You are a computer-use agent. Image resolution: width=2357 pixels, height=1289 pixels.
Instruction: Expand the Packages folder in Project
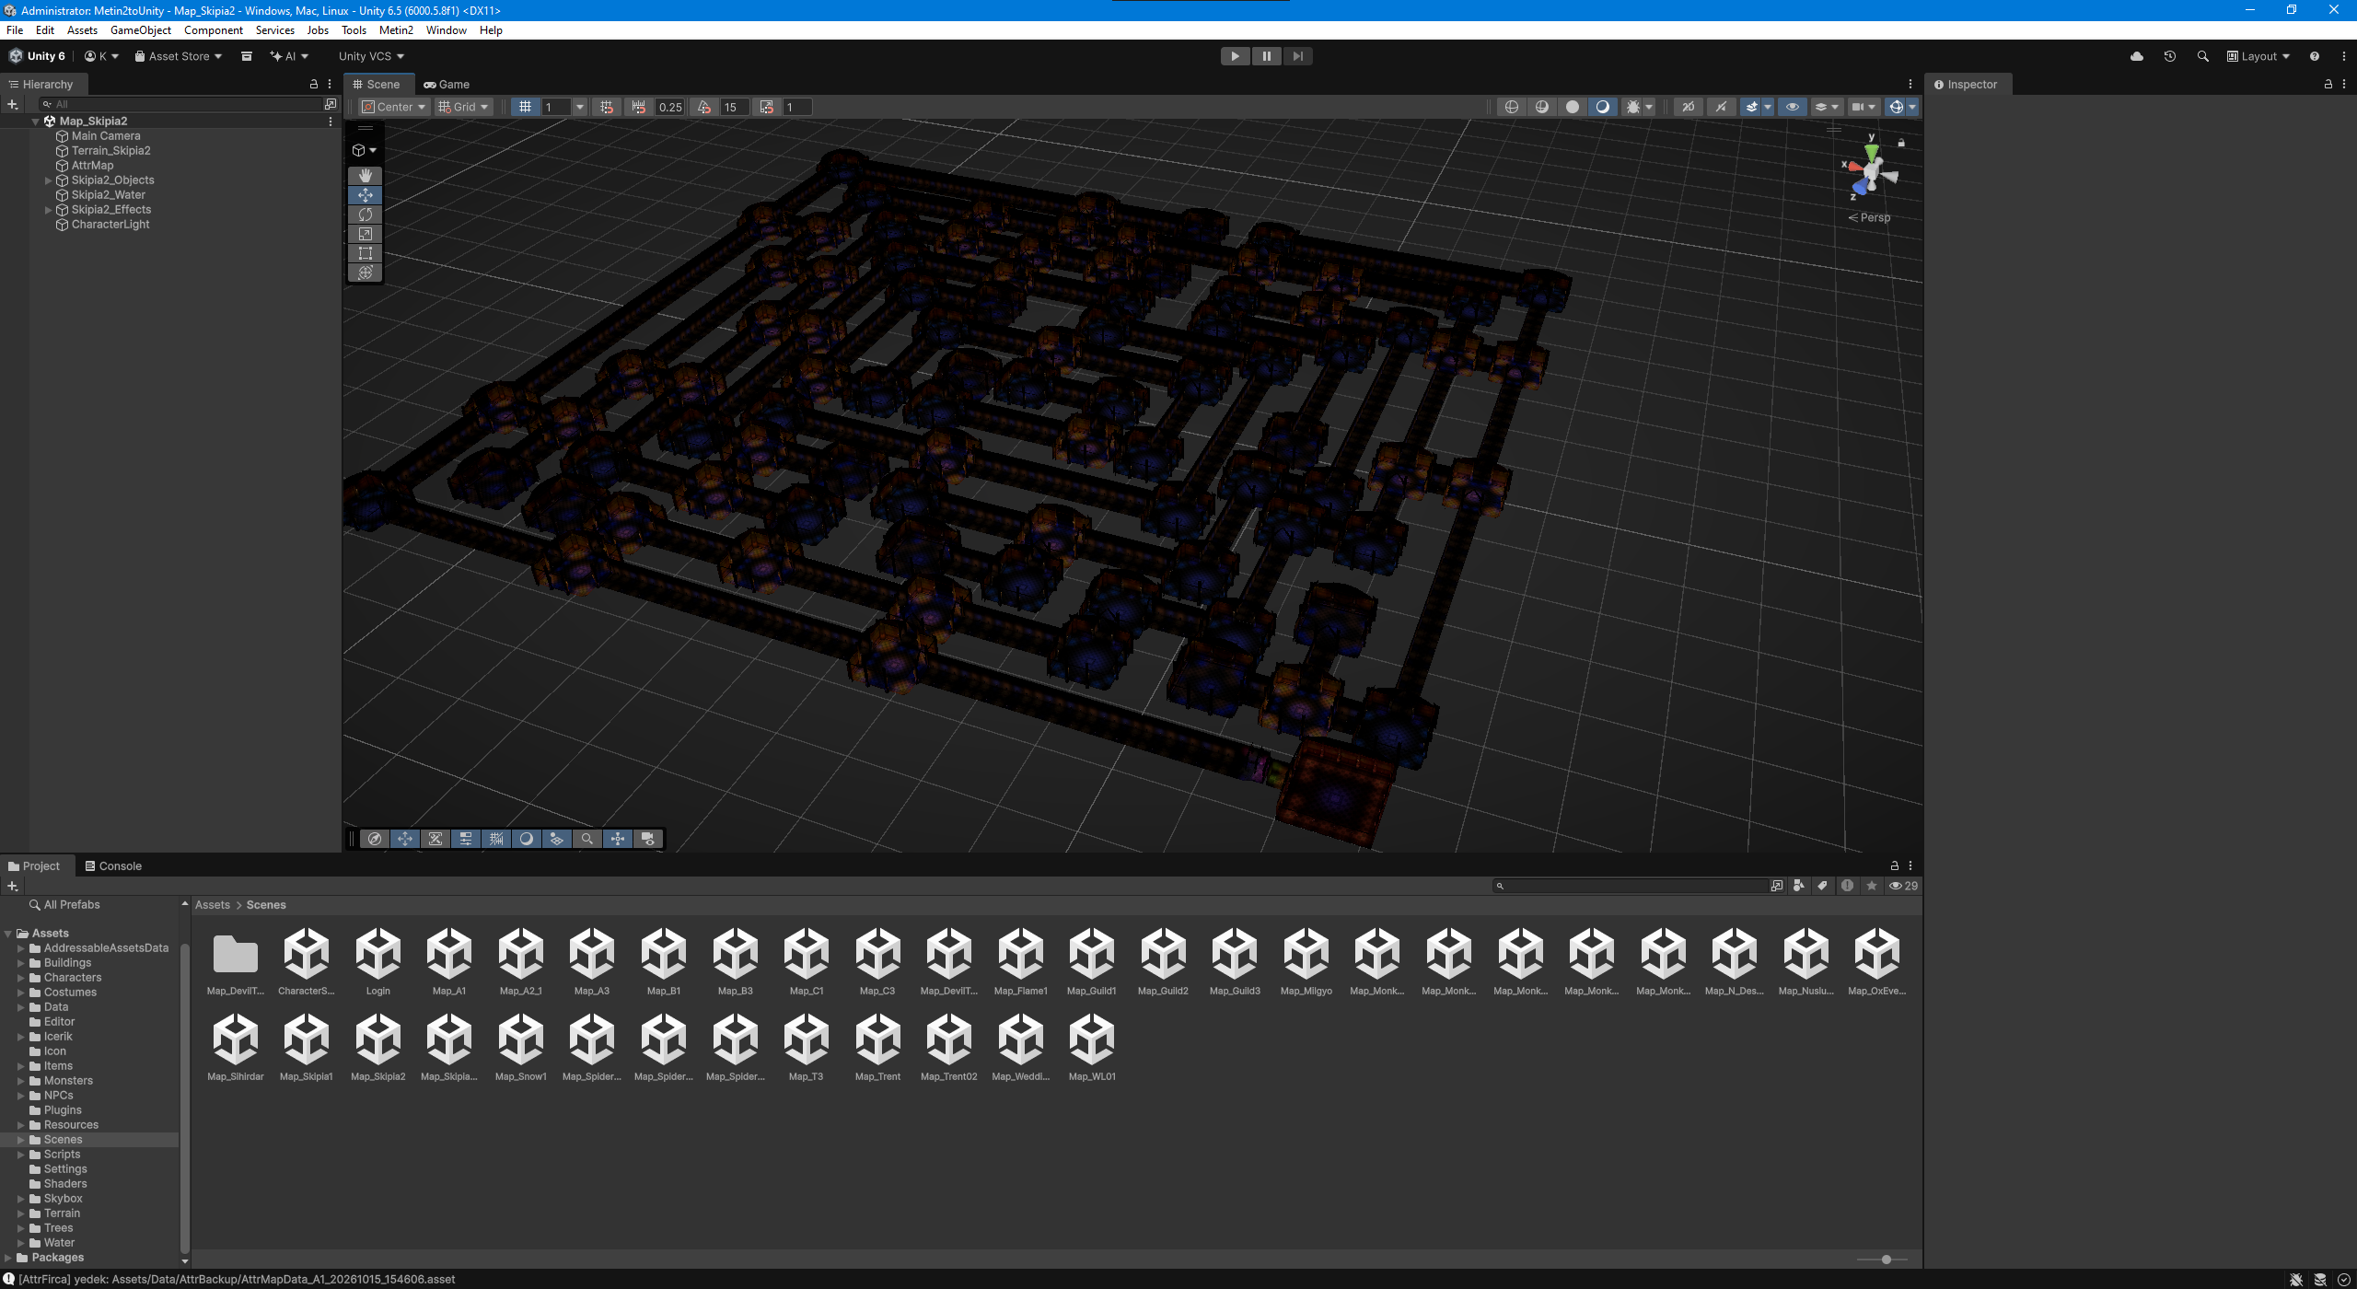pos(8,1258)
